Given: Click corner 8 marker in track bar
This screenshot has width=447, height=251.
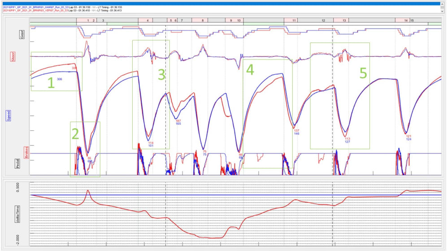Looking at the screenshot, I should (203, 21).
